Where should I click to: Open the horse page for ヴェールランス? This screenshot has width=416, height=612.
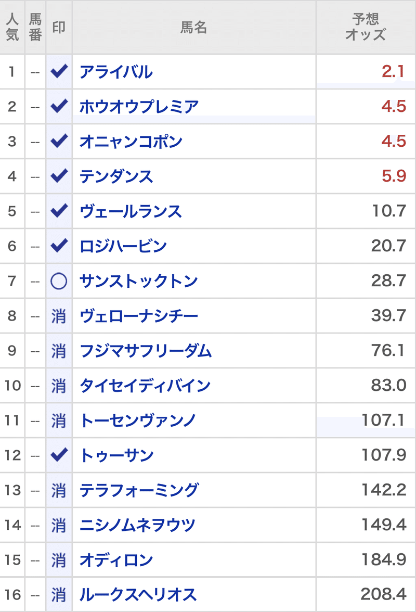131,211
